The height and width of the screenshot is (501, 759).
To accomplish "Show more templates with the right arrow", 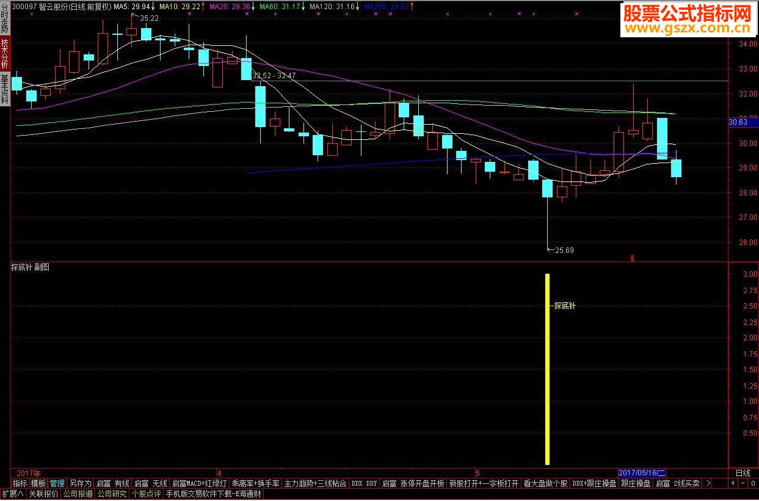I will click(708, 483).
